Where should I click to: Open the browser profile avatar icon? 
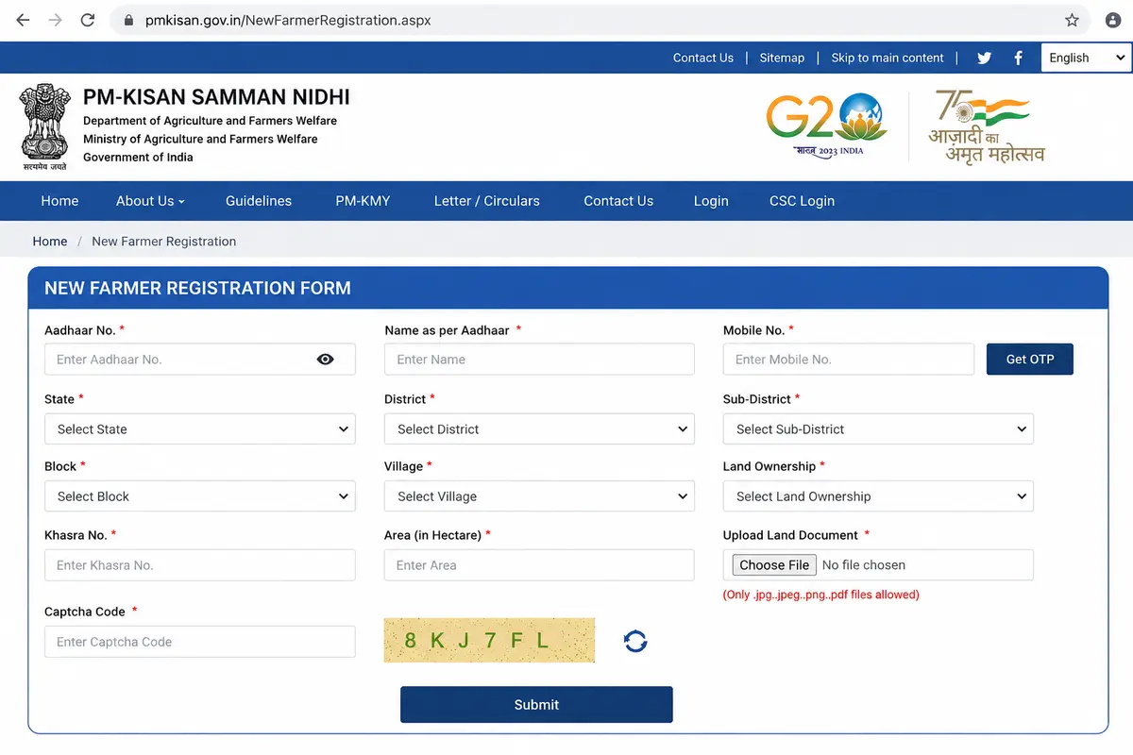click(x=1112, y=20)
